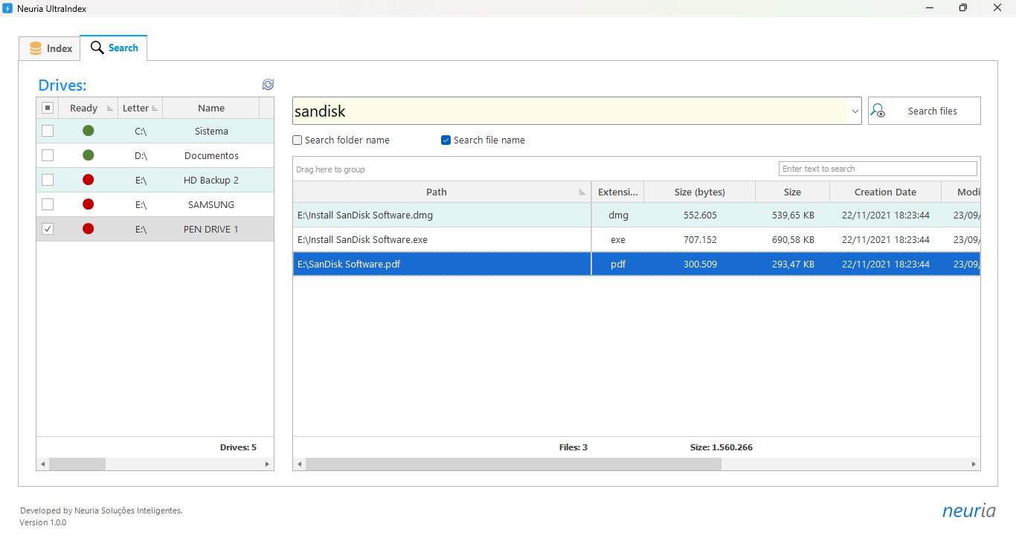Open the search history dropdown on the sandisk field
This screenshot has width=1016, height=535.
[x=854, y=111]
